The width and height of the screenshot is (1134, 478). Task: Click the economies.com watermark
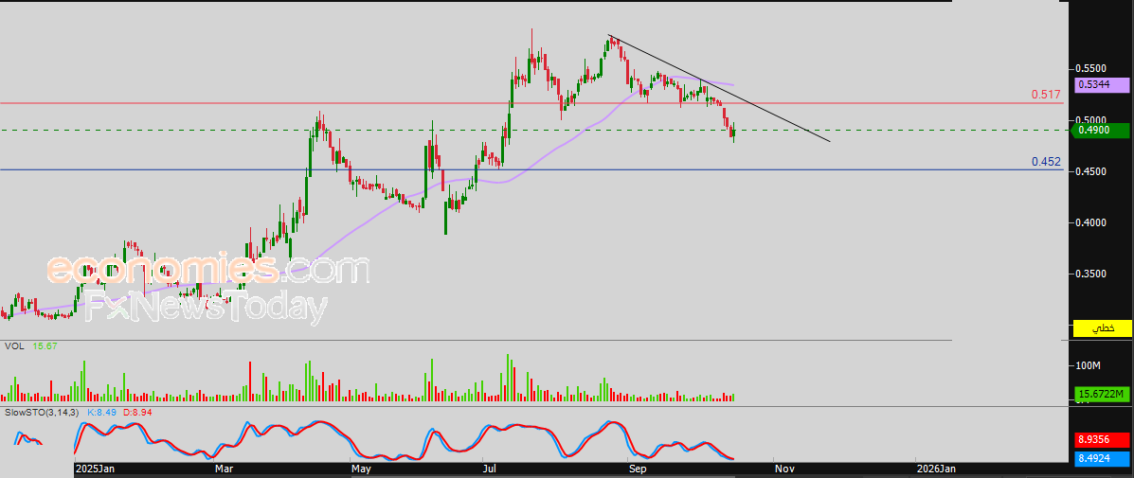[x=207, y=270]
